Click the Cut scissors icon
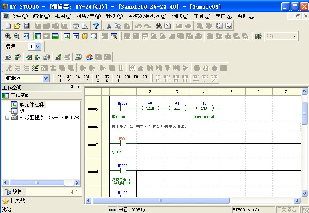Screen dimensions: 309x213 [108, 26]
